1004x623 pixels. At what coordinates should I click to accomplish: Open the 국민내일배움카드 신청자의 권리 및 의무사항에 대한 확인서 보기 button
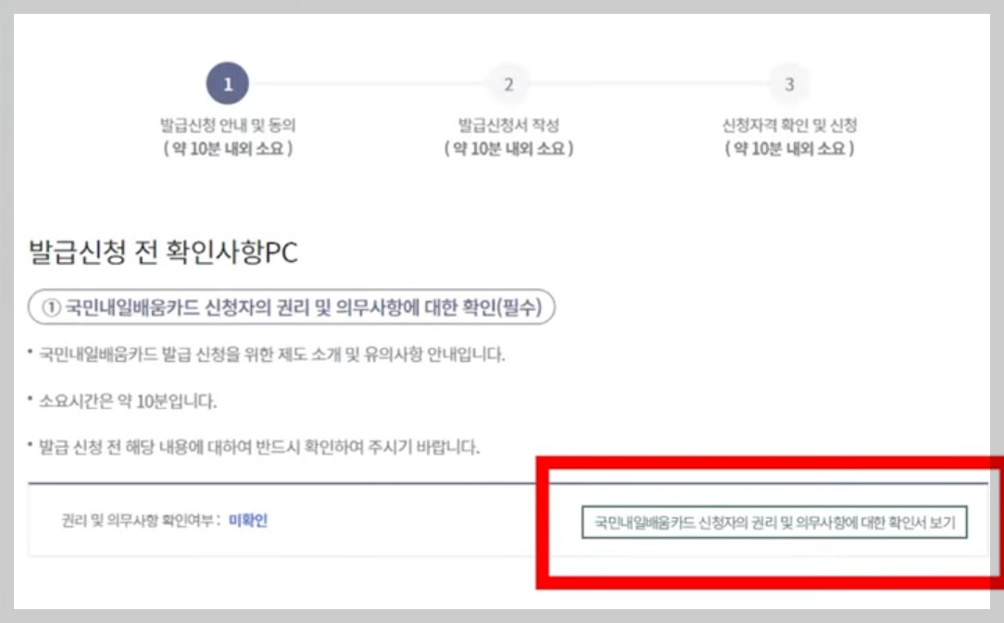coord(774,522)
